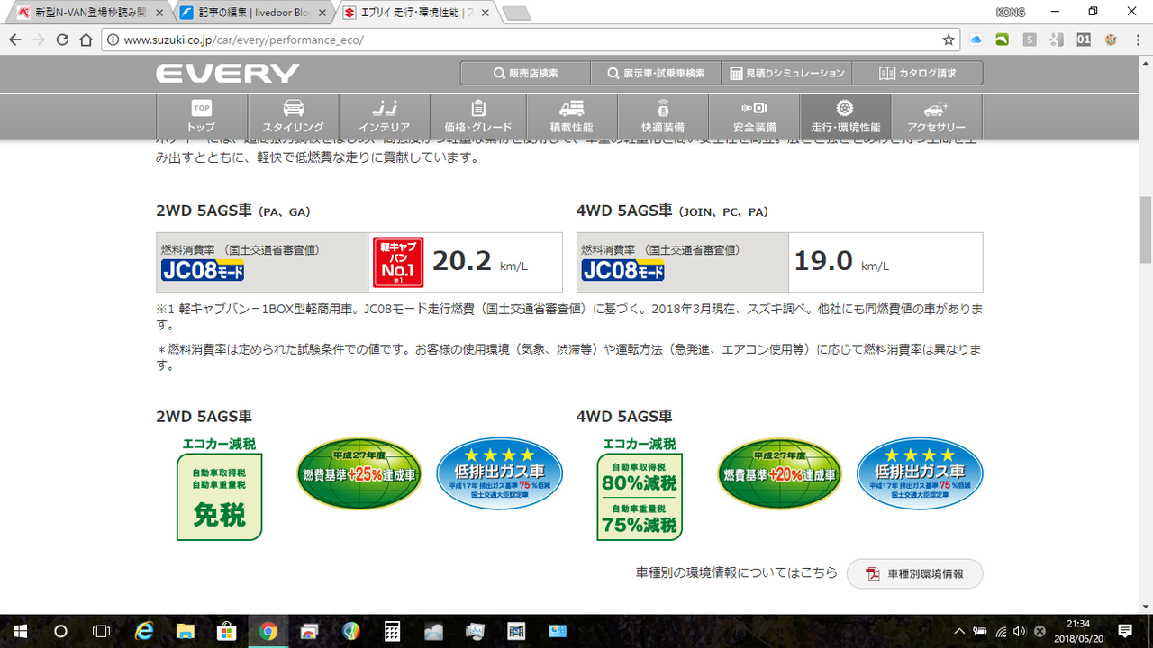Click the 01 counter extension icon
The image size is (1153, 648).
1084,40
